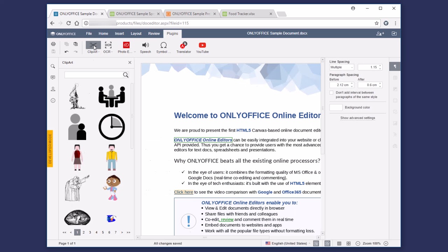Screen dimensions: 448x252
Task: Expand the Line Spacing Multiple dropdown
Action: (x=342, y=67)
